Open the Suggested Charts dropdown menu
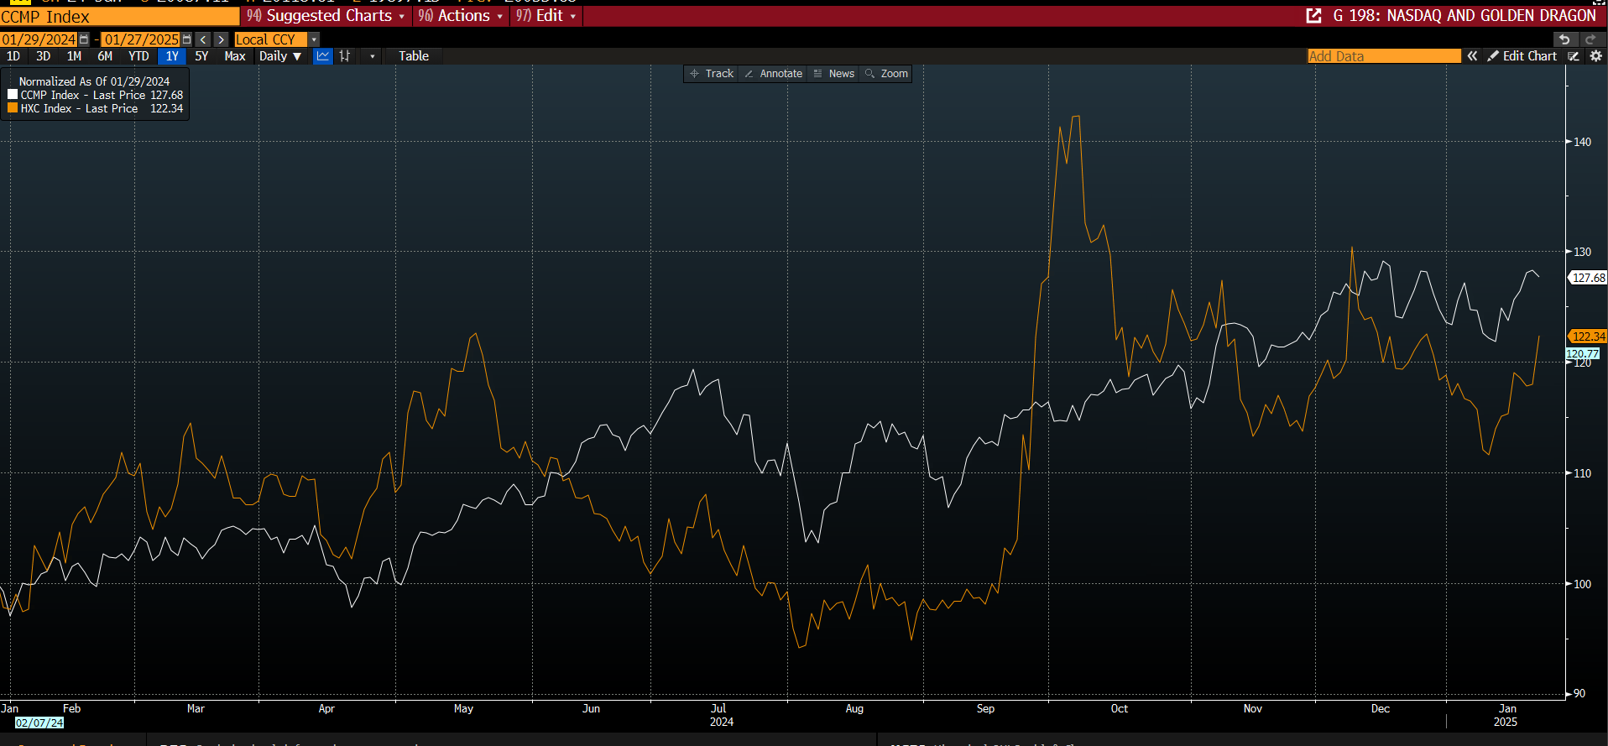Screen dimensions: 1608x746 point(326,16)
